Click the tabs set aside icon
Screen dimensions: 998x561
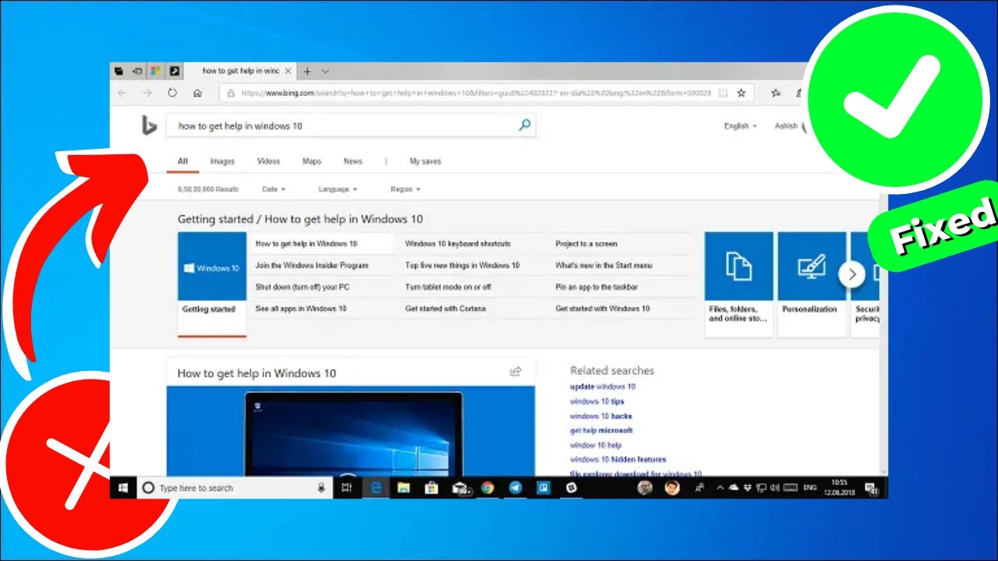[119, 71]
